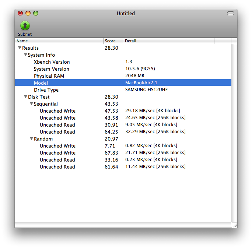Click the 2048 MB detail value
The width and height of the screenshot is (252, 248).
[x=135, y=75]
